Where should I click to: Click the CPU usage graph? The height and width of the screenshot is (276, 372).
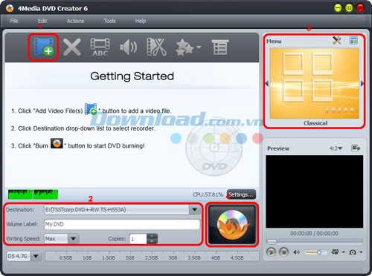[33, 194]
